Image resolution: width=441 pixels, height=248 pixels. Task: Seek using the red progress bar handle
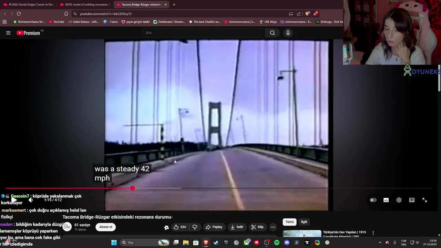pos(133,188)
